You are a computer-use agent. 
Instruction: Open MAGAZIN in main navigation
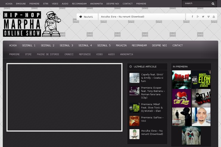pos(121,46)
